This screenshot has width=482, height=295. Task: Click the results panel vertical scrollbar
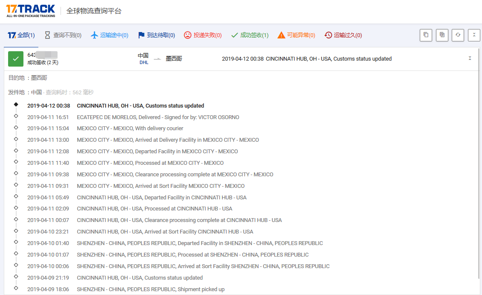(479, 171)
